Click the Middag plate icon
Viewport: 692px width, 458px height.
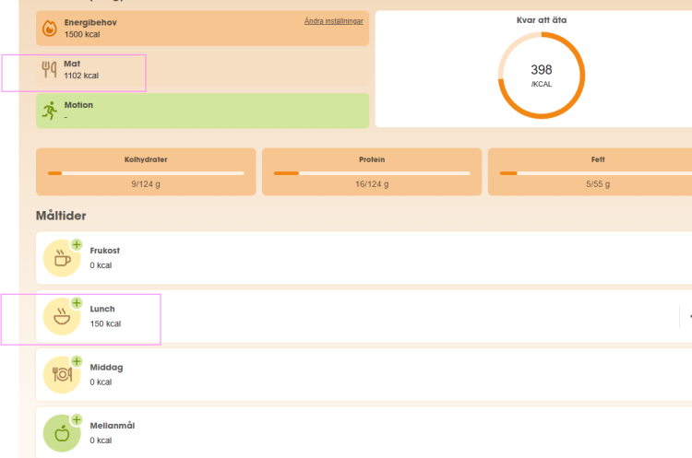[62, 374]
